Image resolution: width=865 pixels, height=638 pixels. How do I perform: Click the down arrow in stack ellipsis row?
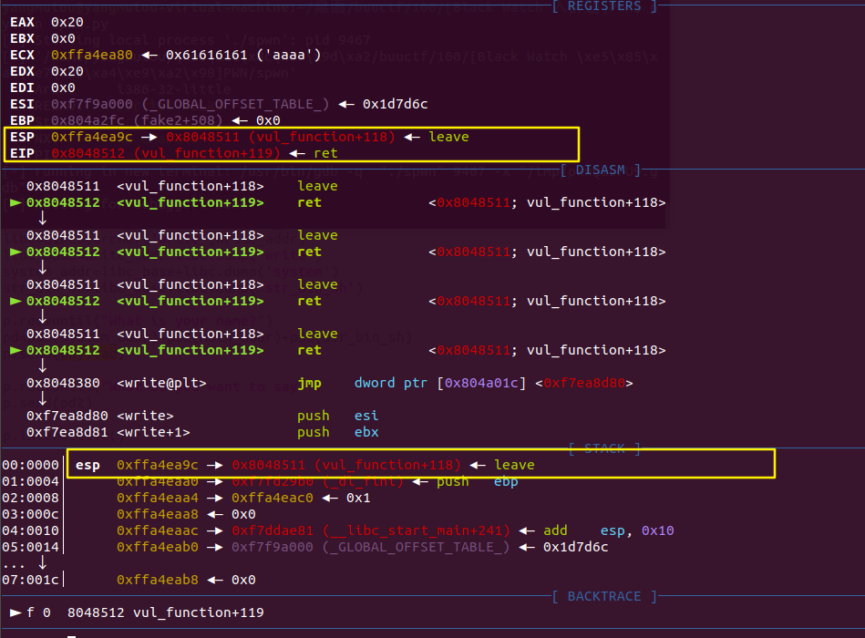pos(43,563)
